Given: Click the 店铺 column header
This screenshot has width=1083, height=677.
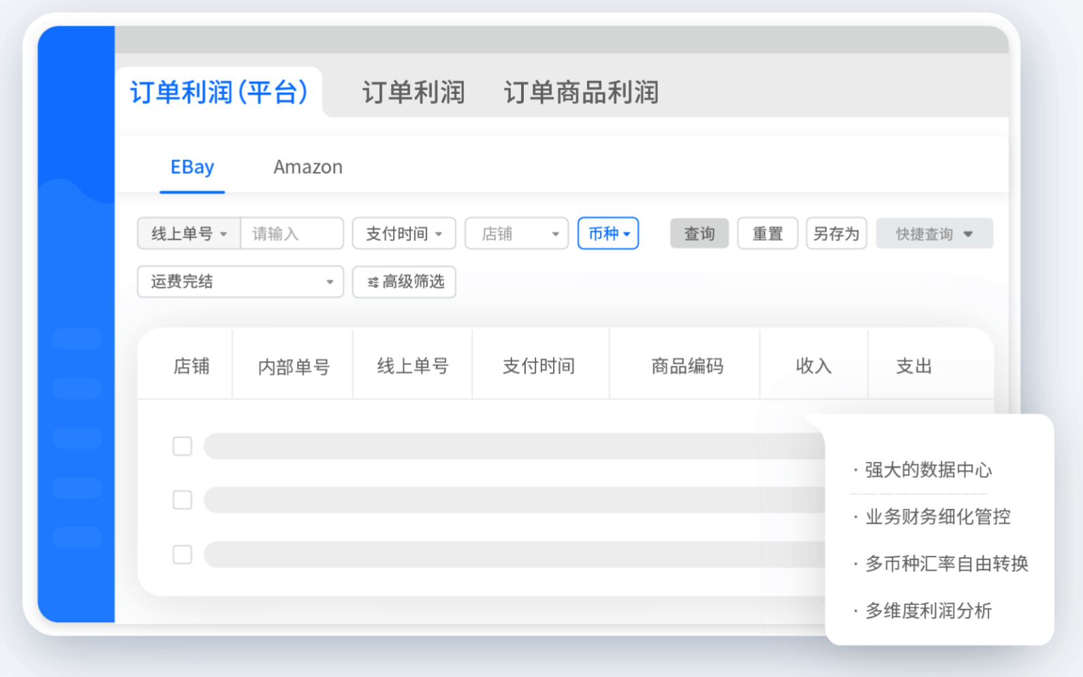Looking at the screenshot, I should click(191, 366).
